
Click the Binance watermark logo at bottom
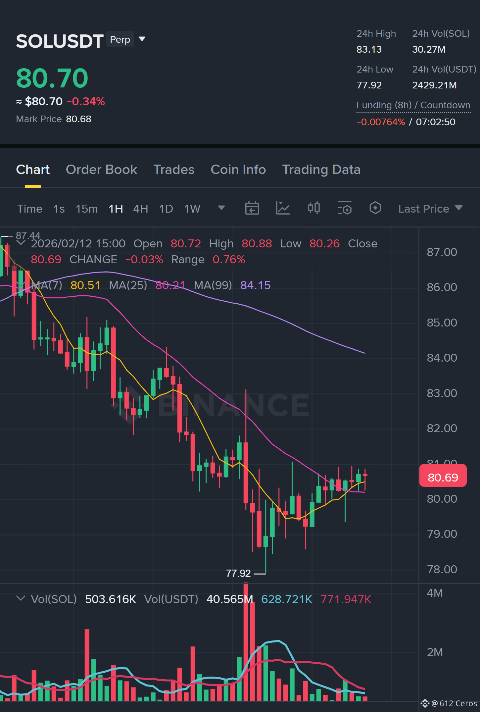(x=425, y=703)
